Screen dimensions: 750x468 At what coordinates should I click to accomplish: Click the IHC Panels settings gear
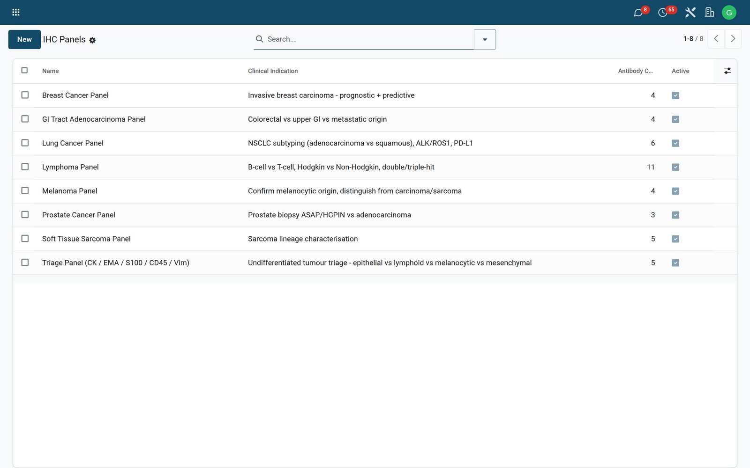point(92,40)
